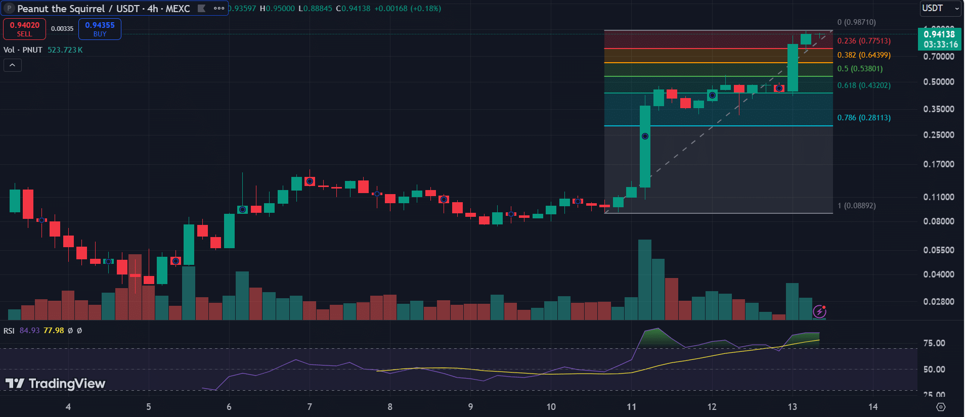Click the spread value 0.00335
This screenshot has width=965, height=417.
tap(62, 29)
